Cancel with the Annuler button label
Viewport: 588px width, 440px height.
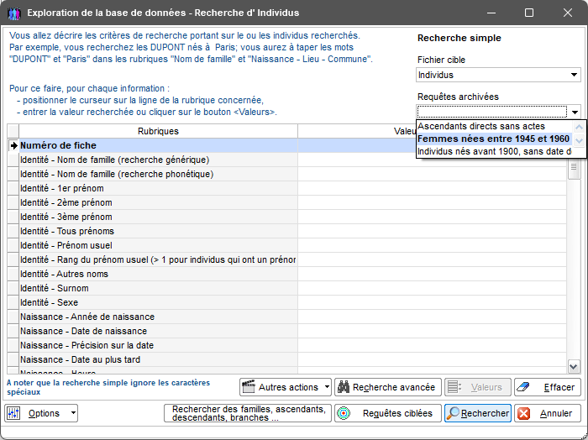[x=556, y=413]
